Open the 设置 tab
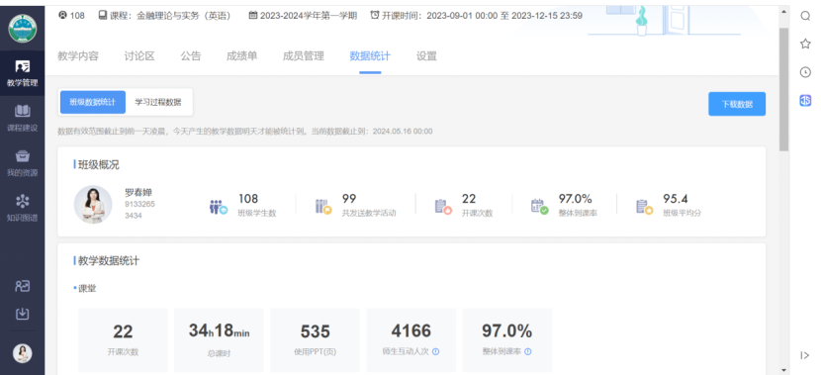 click(426, 56)
